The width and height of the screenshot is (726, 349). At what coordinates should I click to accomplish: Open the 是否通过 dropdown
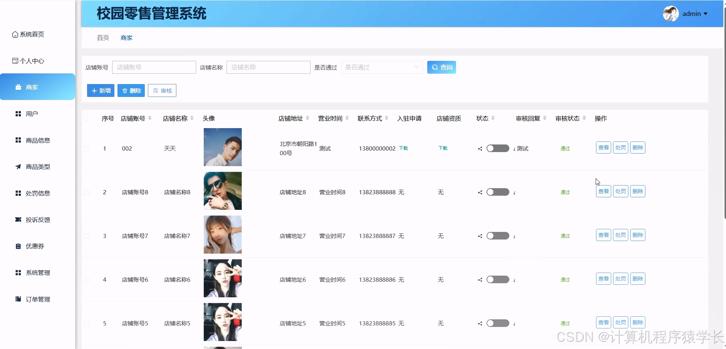tap(382, 67)
